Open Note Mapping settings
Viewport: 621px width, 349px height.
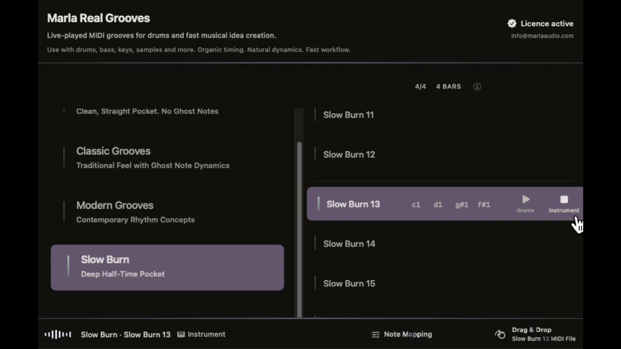tap(402, 334)
